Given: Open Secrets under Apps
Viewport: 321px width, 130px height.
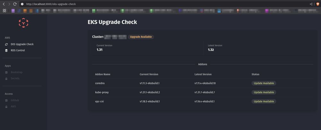Looking at the screenshot, I should point(15,79).
